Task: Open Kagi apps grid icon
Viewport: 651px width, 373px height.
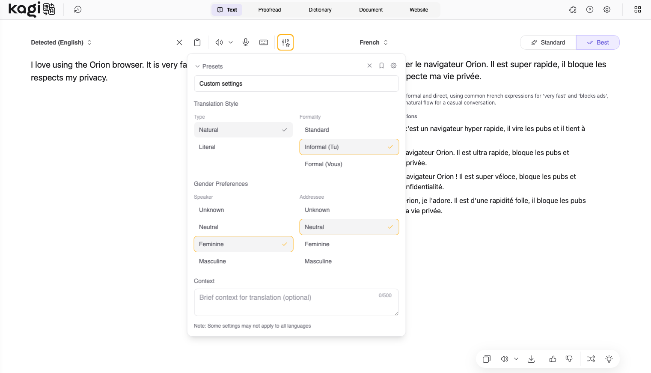Action: pyautogui.click(x=638, y=9)
